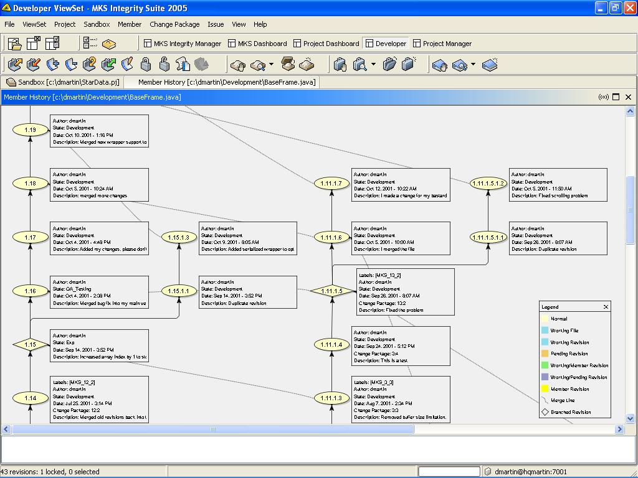
Task: Click the check in member icon (red arrow)
Action: click(x=34, y=64)
